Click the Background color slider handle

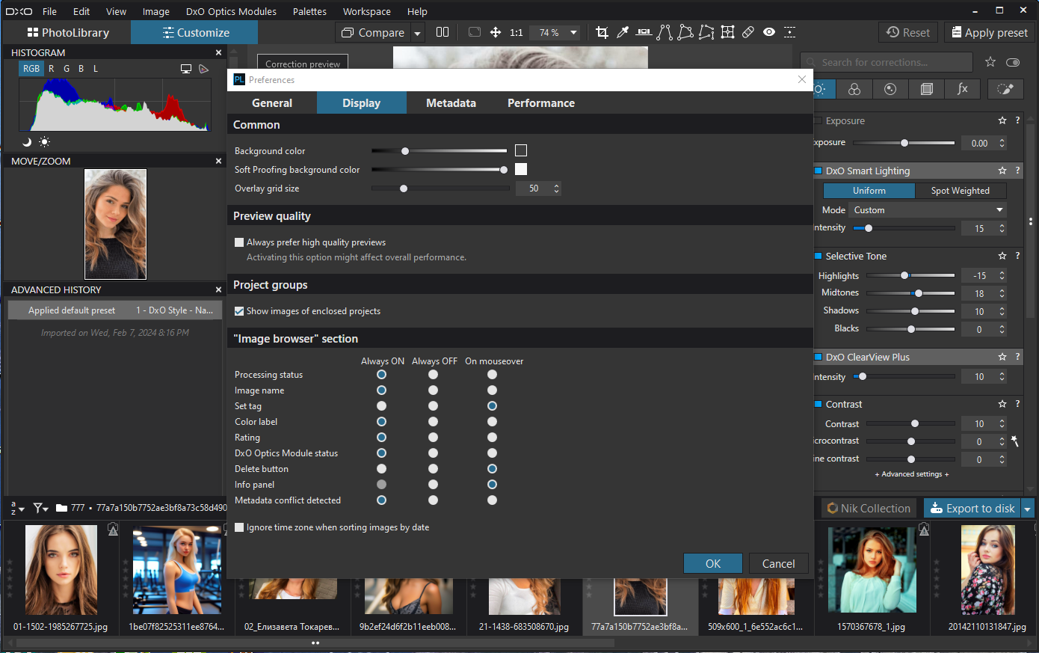pyautogui.click(x=405, y=151)
